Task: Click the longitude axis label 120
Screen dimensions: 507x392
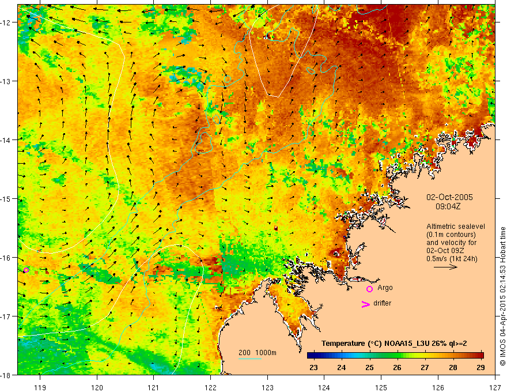Action: point(97,387)
